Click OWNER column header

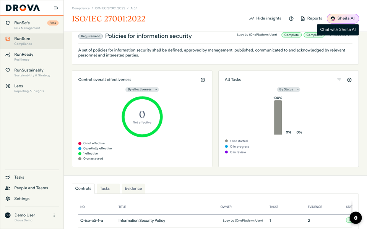[x=226, y=207]
